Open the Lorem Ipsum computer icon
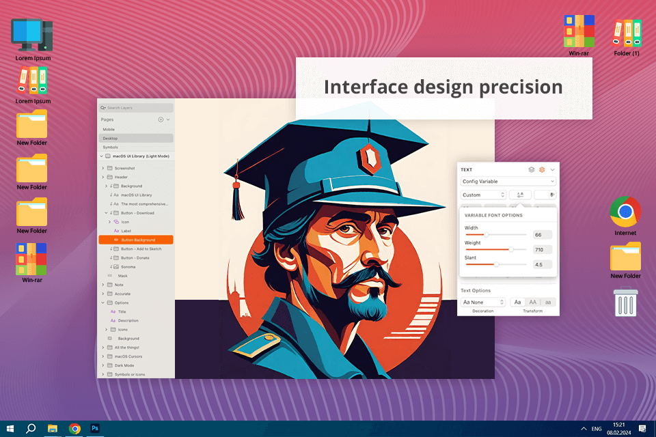 (x=32, y=35)
